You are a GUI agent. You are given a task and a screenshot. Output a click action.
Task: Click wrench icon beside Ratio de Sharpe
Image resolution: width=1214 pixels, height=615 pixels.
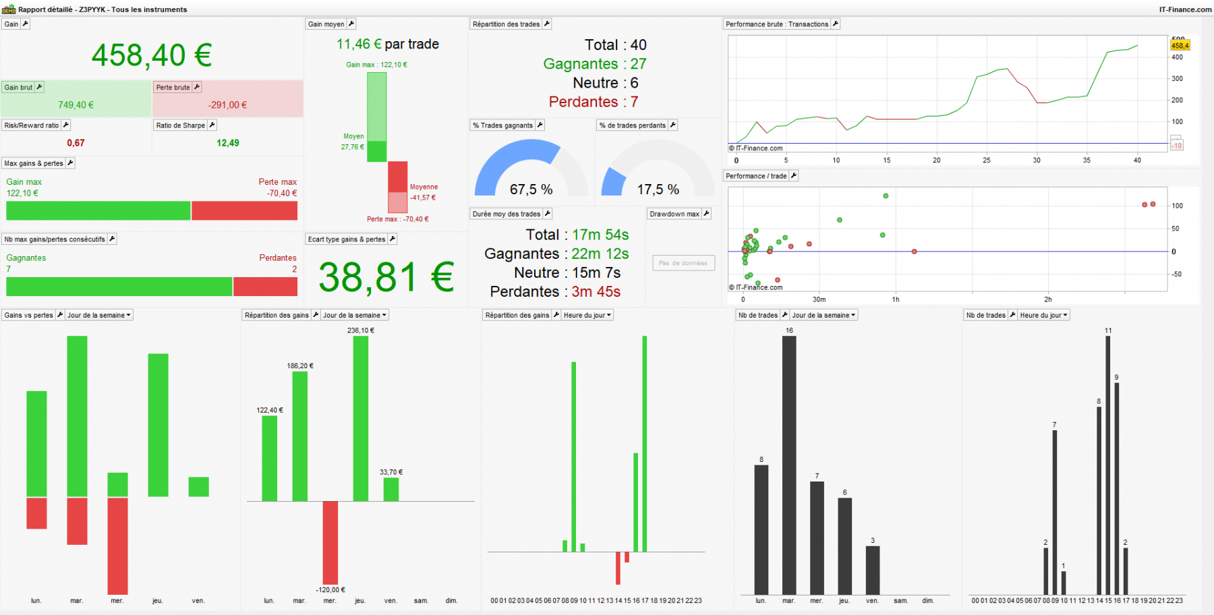pyautogui.click(x=212, y=125)
